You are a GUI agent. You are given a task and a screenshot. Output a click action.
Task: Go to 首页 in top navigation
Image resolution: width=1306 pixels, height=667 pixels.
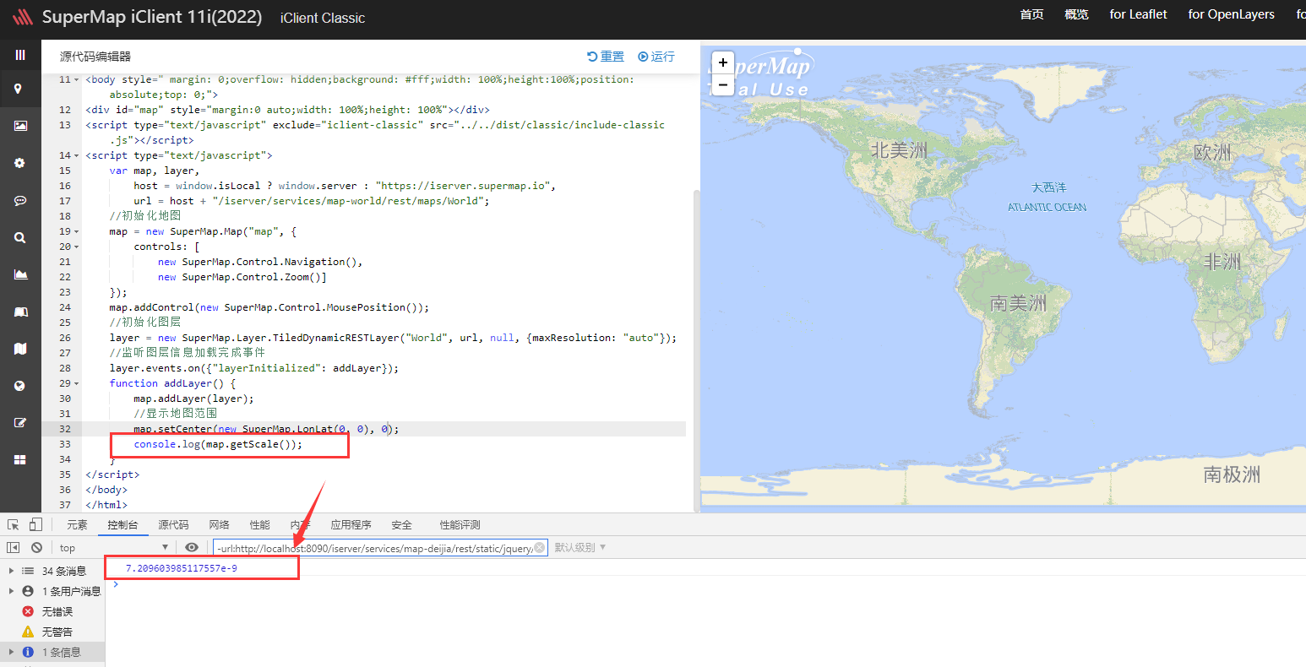pos(1031,14)
